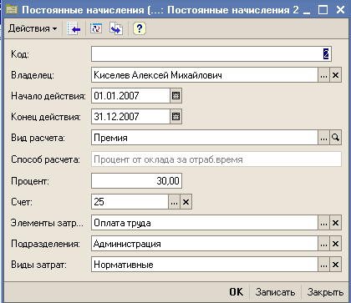Open selection dialog for Счет field
Screen dimensions: 351x303
[175, 202]
